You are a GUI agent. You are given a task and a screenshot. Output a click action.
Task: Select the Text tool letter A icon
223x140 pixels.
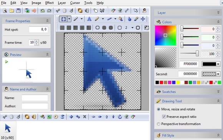[x=89, y=19]
